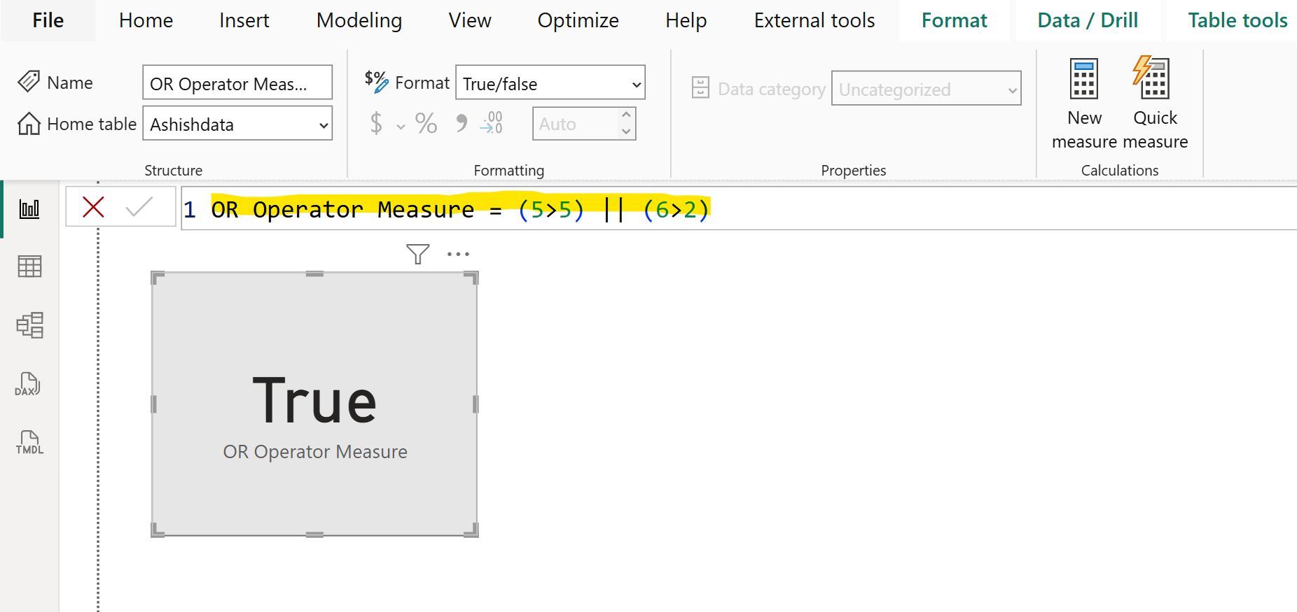The height and width of the screenshot is (612, 1297).
Task: Expand the Home table dropdown
Action: (x=323, y=125)
